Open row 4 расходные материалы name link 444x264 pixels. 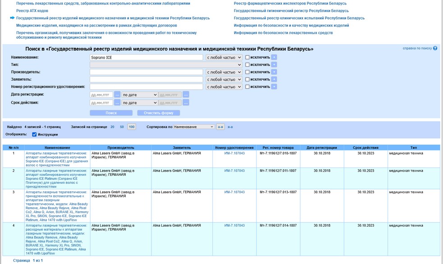tap(56, 239)
